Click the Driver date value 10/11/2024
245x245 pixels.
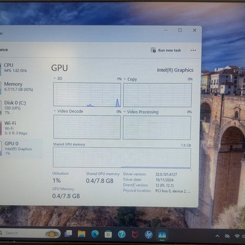click(164, 180)
